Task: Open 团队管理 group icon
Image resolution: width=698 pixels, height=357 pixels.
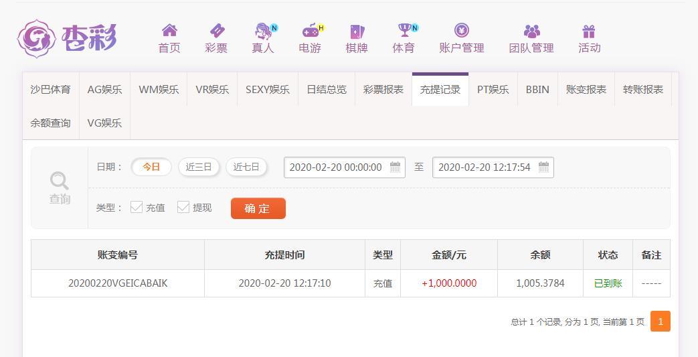Action: pyautogui.click(x=531, y=31)
